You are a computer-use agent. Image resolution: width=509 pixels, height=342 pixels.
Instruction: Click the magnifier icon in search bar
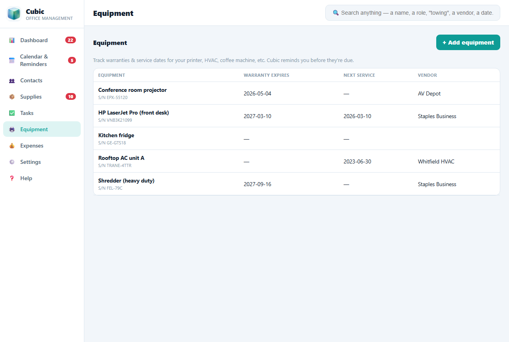point(336,13)
